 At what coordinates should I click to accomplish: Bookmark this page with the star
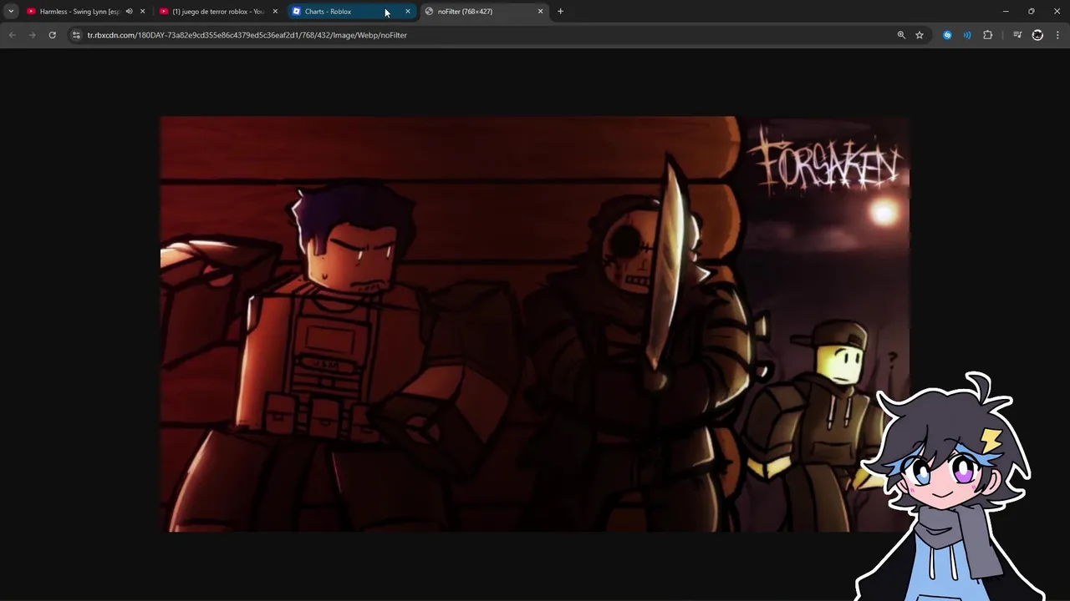pyautogui.click(x=920, y=35)
